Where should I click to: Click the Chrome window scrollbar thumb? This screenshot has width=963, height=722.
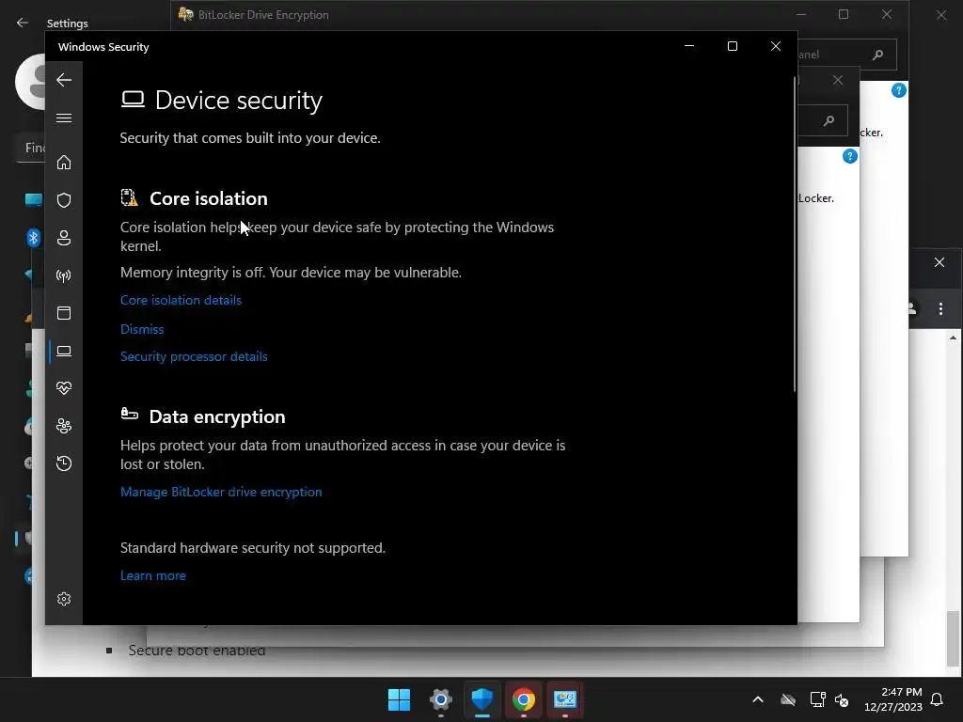(x=952, y=638)
